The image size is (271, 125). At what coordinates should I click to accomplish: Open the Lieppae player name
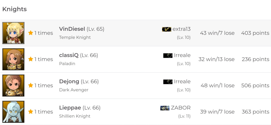(70, 108)
